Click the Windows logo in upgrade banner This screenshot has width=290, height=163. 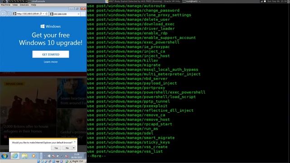click(x=42, y=26)
